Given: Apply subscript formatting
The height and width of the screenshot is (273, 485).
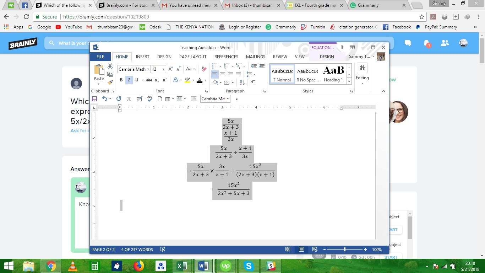Looking at the screenshot, I should tap(157, 80).
